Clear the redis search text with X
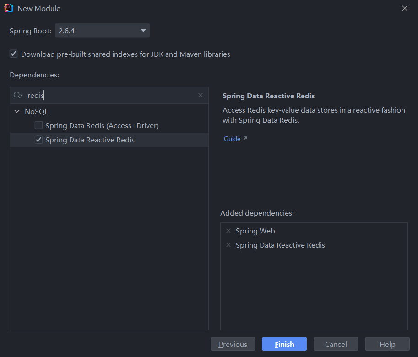The height and width of the screenshot is (357, 418). [x=201, y=95]
